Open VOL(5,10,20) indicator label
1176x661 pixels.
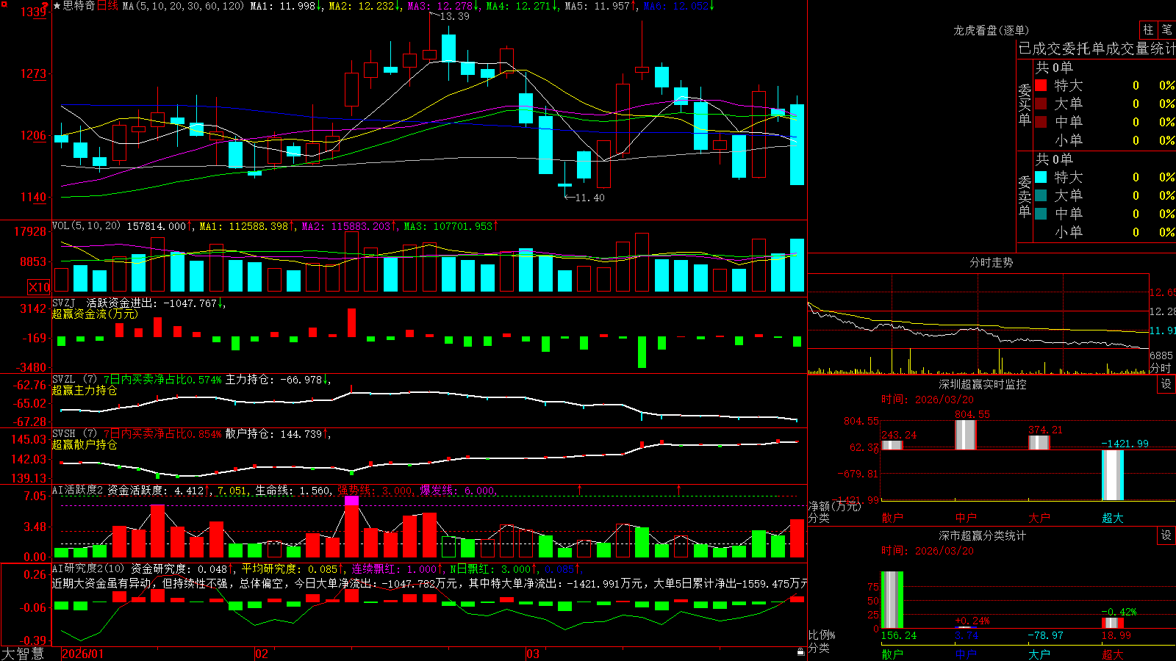click(x=86, y=226)
